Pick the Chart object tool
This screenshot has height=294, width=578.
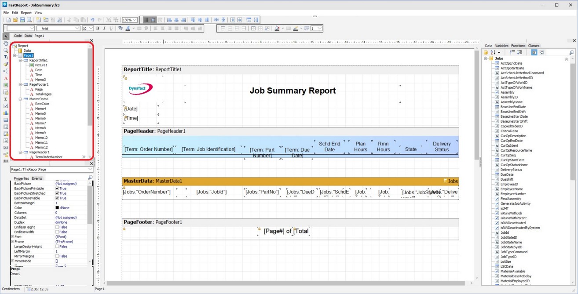6,113
